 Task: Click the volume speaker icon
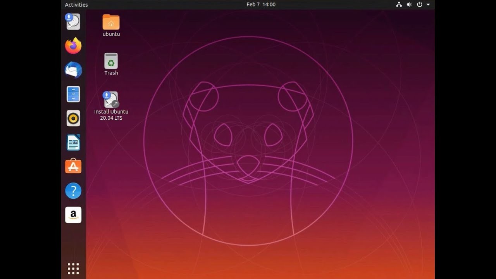coord(409,5)
